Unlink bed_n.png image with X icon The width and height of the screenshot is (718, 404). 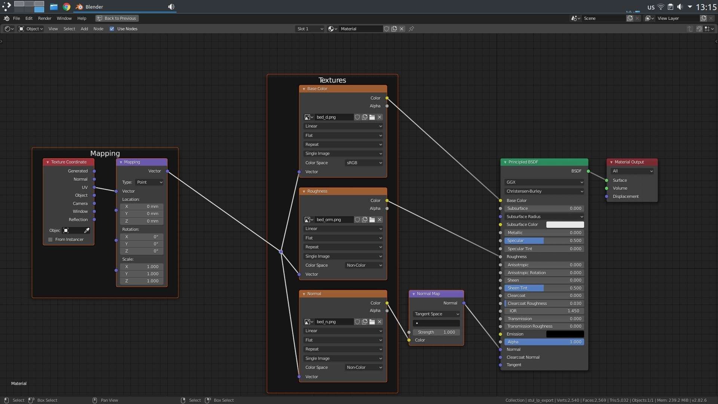point(380,322)
